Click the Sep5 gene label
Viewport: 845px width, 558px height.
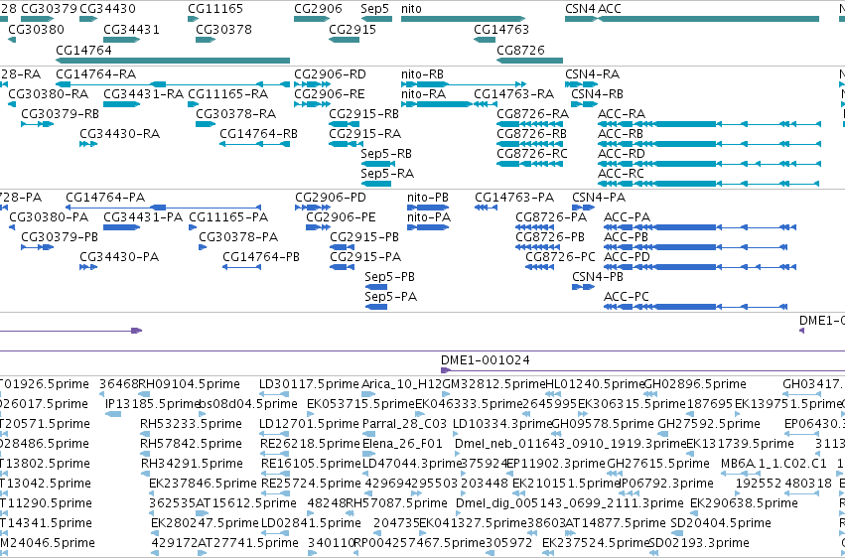374,9
